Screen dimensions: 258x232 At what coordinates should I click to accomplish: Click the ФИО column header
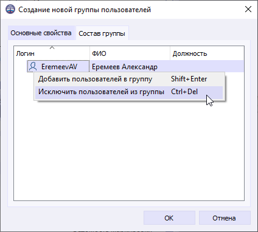tap(130, 53)
